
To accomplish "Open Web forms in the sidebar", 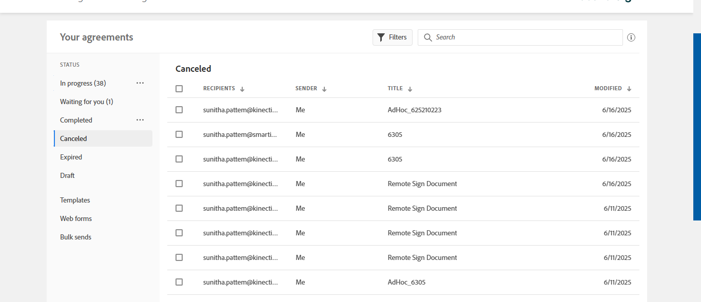I will tap(76, 218).
